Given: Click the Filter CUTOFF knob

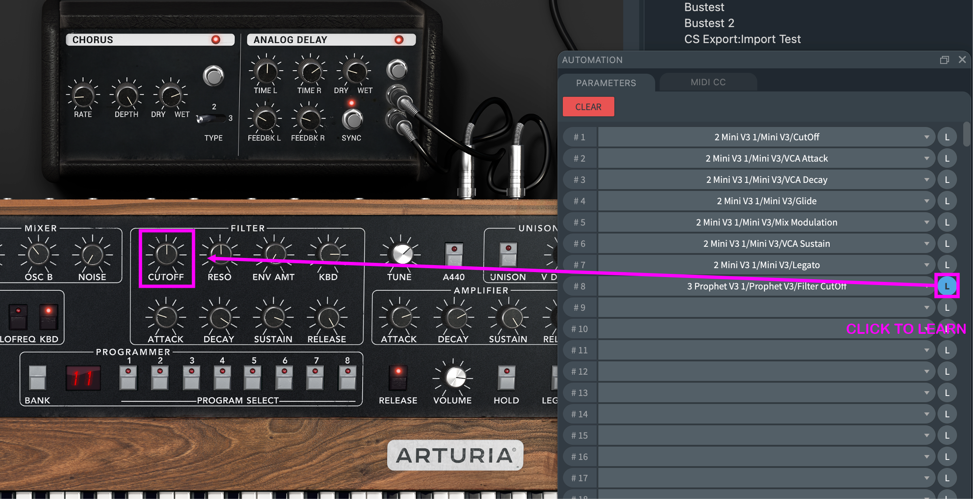Looking at the screenshot, I should click(166, 254).
